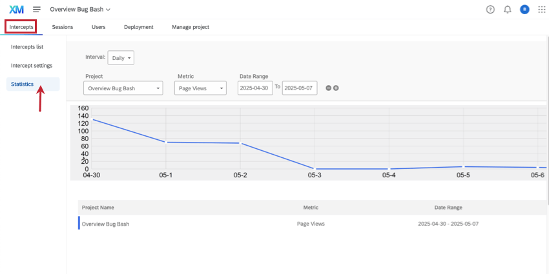Viewport: 549px width, 274px height.
Task: Remove the series with minus icon
Action: [328, 88]
